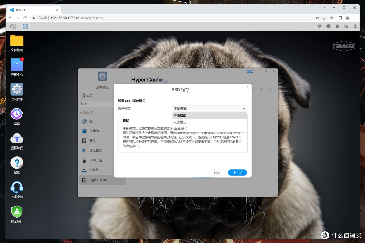
Task: Open the browser password key icon
Action: (x=317, y=18)
